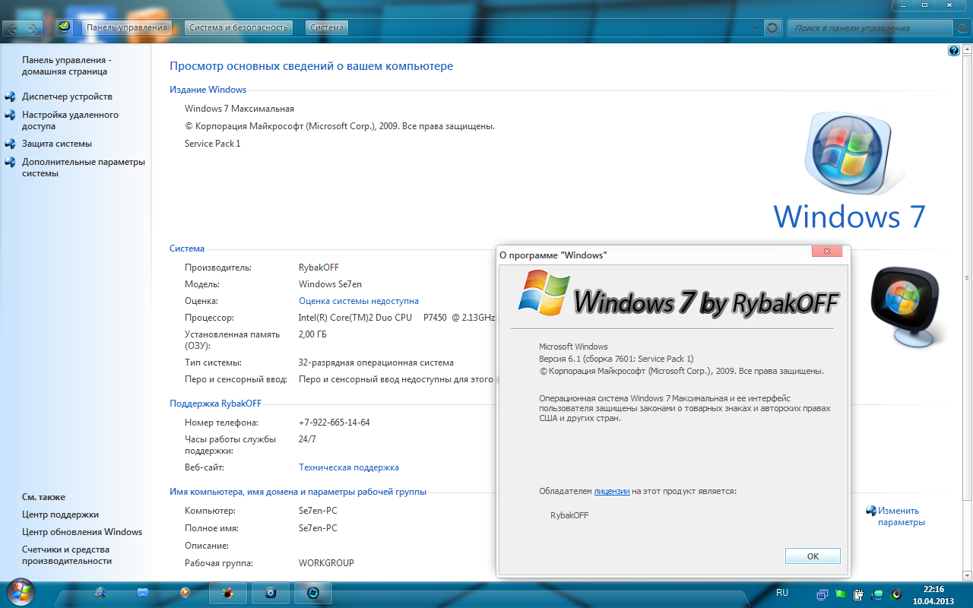Close the 'О программе Windows' dialog
The height and width of the screenshot is (608, 973).
[826, 252]
